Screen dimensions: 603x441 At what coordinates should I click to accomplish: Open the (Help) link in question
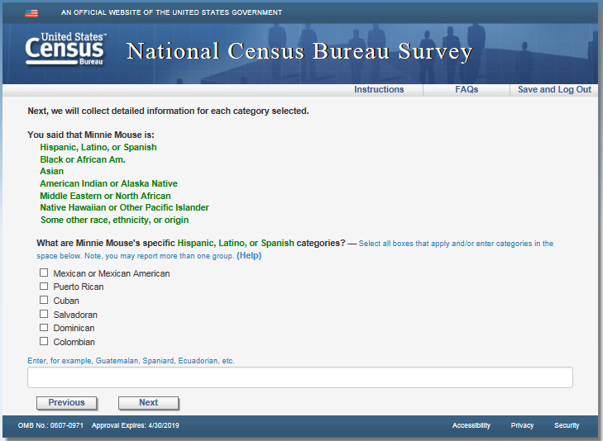249,256
